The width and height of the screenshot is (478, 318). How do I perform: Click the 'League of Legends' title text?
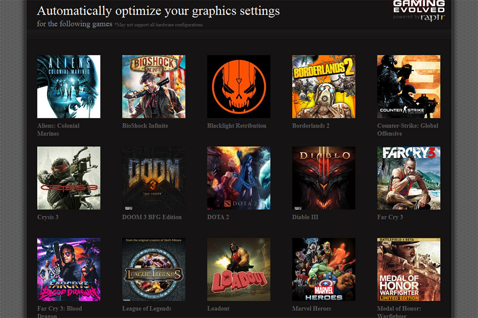(147, 309)
